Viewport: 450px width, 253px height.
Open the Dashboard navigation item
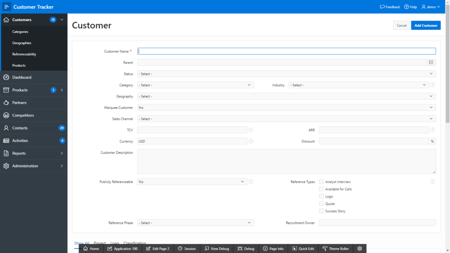(34, 77)
